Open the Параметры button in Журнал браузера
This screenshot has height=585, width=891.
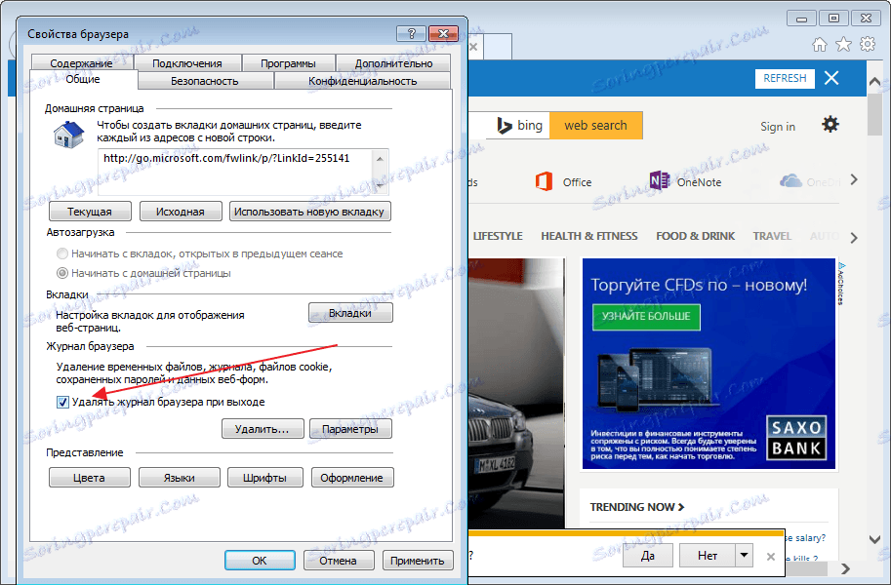[350, 429]
